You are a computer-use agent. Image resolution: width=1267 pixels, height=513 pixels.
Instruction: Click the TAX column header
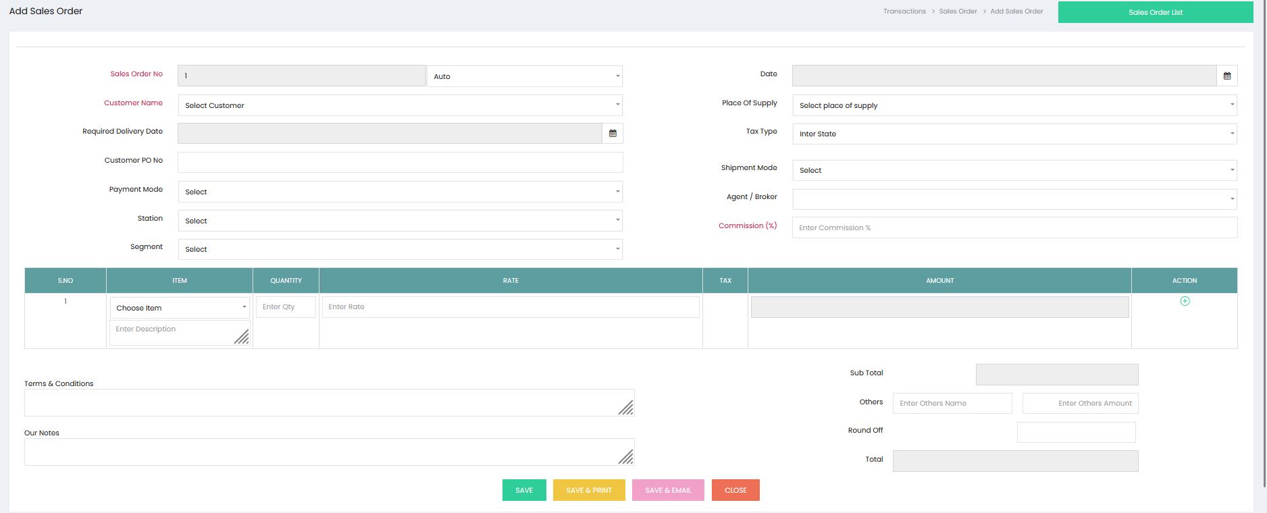pos(725,281)
